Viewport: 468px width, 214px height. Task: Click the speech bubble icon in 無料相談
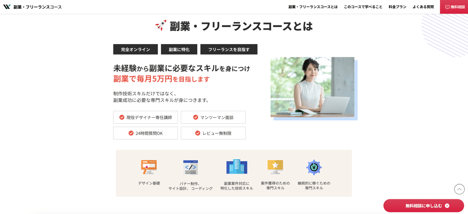pos(447,7)
